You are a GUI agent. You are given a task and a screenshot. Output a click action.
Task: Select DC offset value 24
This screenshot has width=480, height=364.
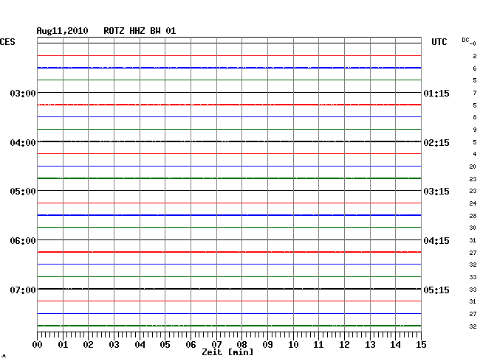click(x=473, y=203)
